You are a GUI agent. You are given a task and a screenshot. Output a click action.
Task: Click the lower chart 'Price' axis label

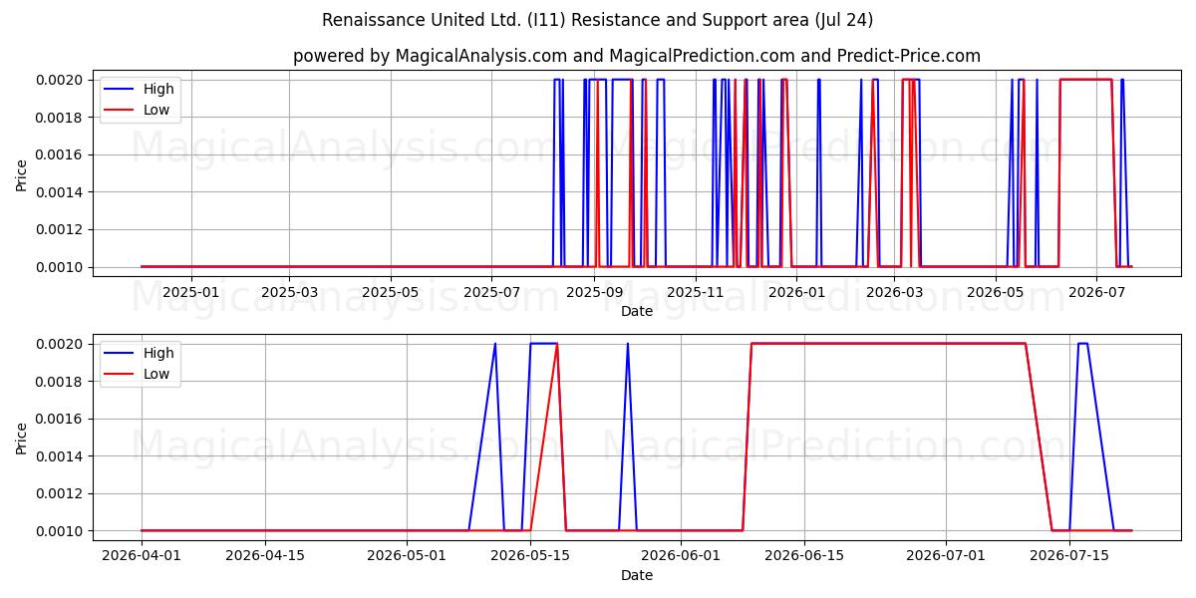22,438
